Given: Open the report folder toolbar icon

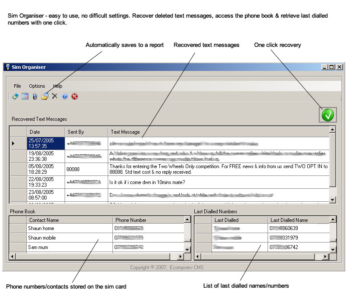Looking at the screenshot, I should pos(45,96).
